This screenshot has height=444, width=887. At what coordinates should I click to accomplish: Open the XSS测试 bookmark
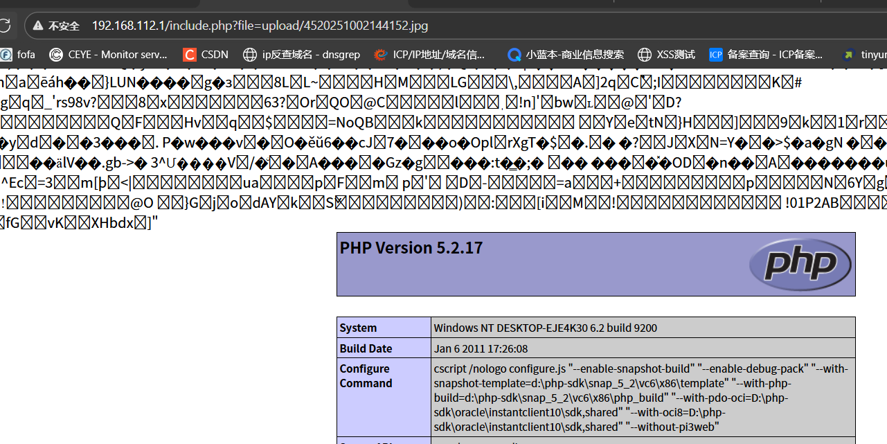[666, 54]
